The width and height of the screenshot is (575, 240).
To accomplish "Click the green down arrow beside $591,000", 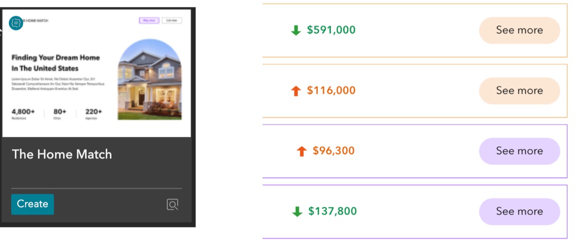I will tap(296, 30).
